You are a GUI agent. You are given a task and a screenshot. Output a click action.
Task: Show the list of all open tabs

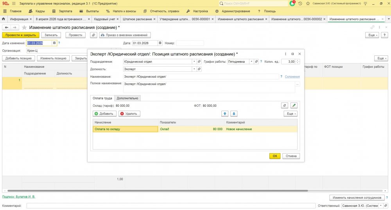[x=389, y=19]
